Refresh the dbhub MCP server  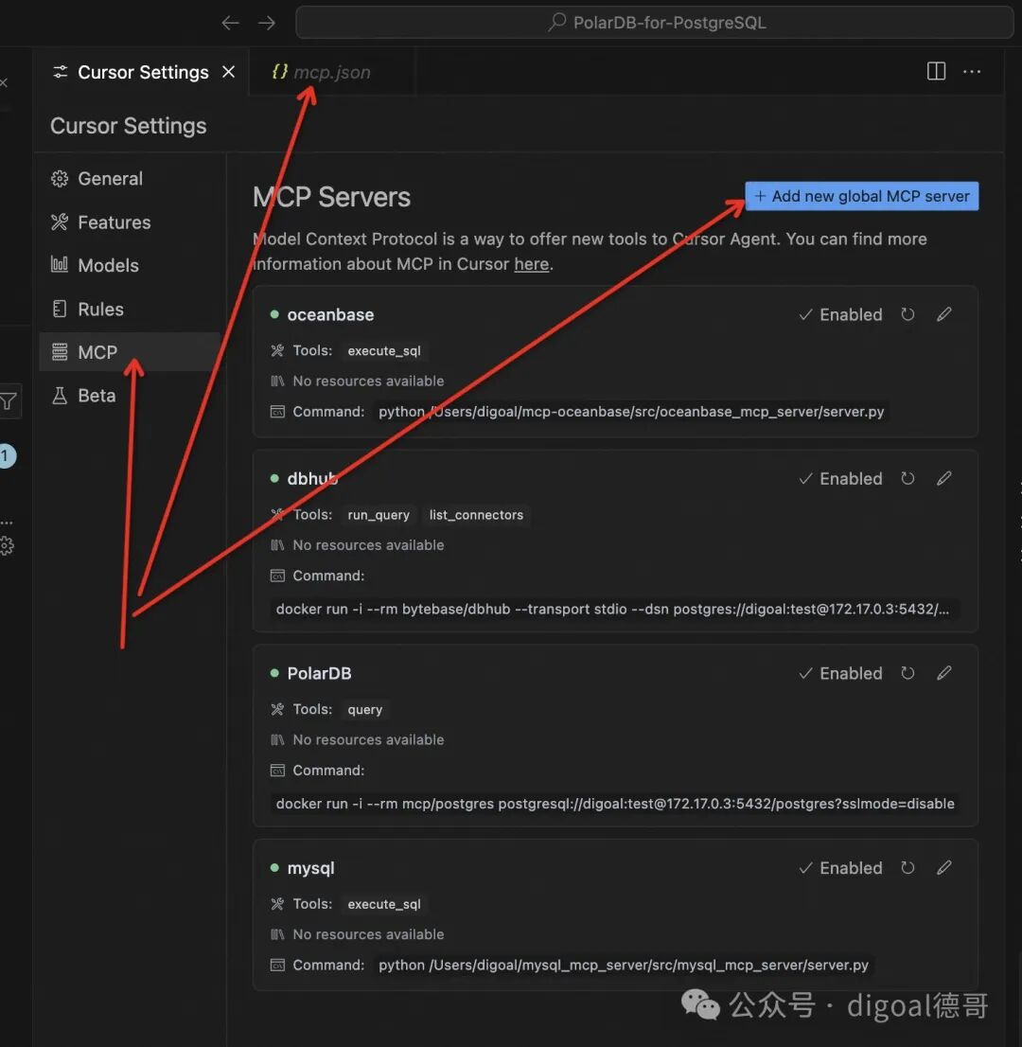tap(907, 478)
